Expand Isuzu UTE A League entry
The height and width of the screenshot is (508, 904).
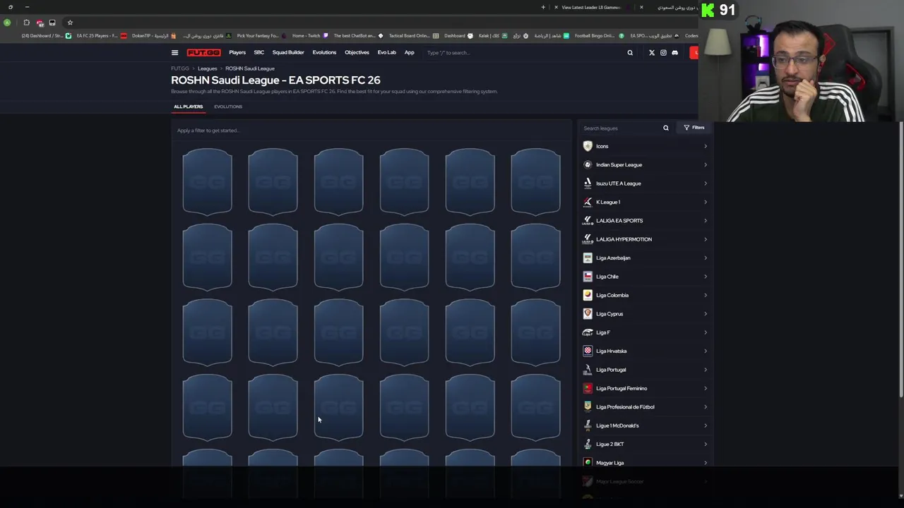(705, 183)
